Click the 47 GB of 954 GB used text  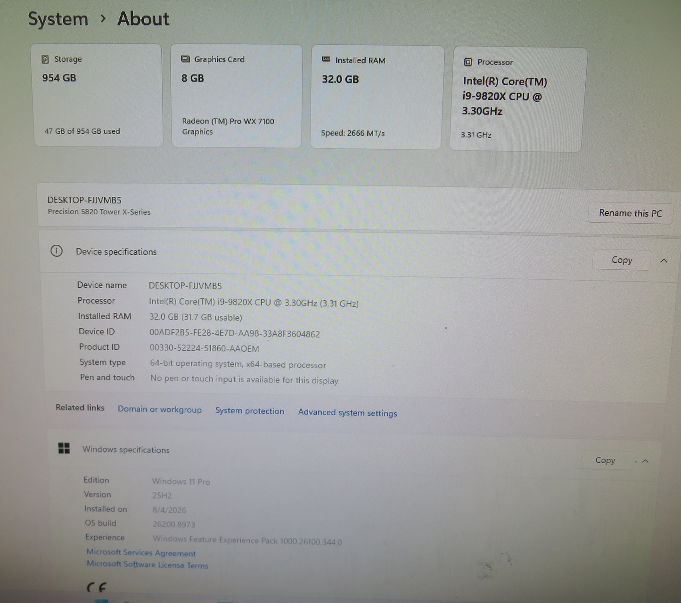coord(82,131)
